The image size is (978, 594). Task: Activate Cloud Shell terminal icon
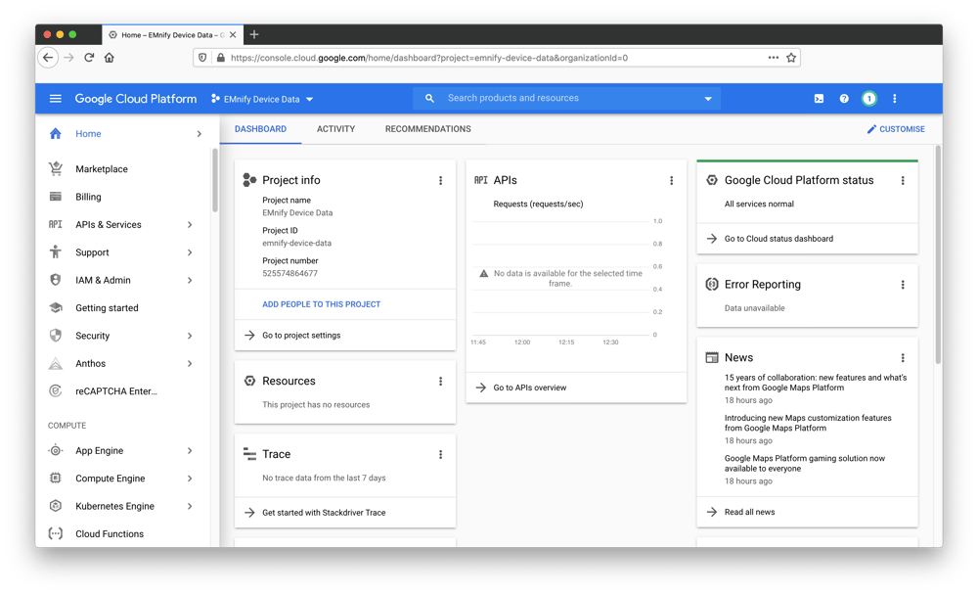click(819, 99)
